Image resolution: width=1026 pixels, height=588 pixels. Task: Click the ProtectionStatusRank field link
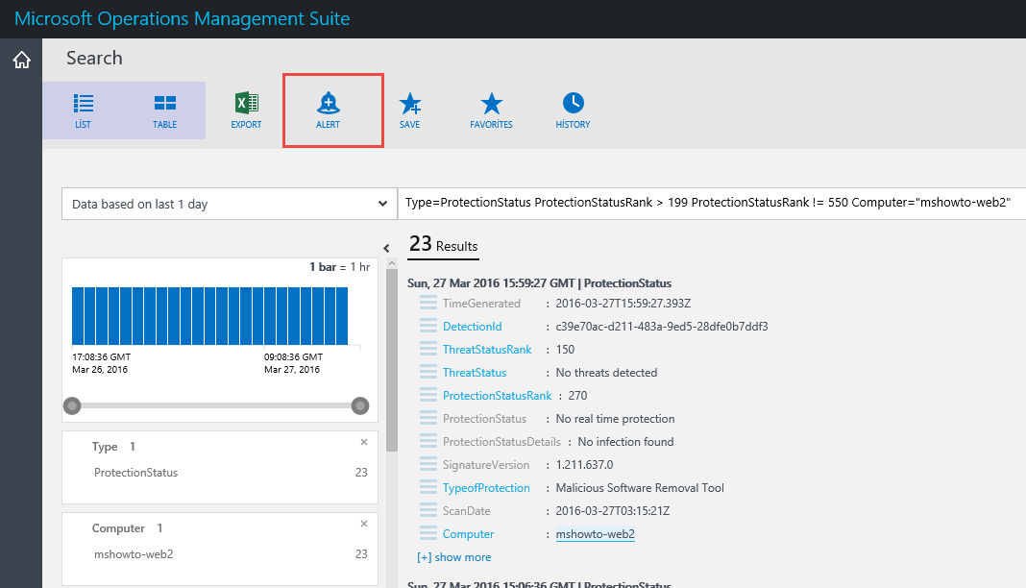(498, 396)
